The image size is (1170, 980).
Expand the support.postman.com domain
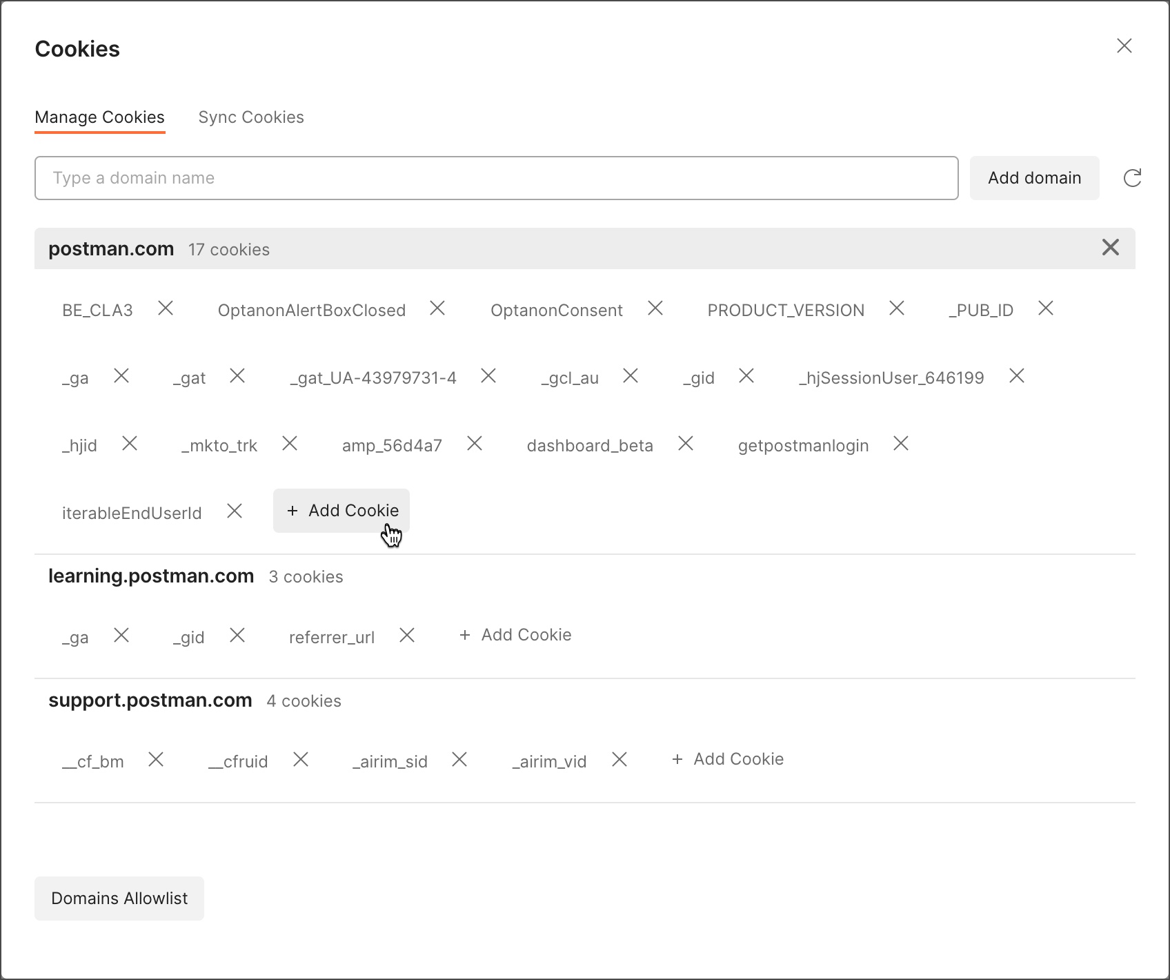(150, 700)
